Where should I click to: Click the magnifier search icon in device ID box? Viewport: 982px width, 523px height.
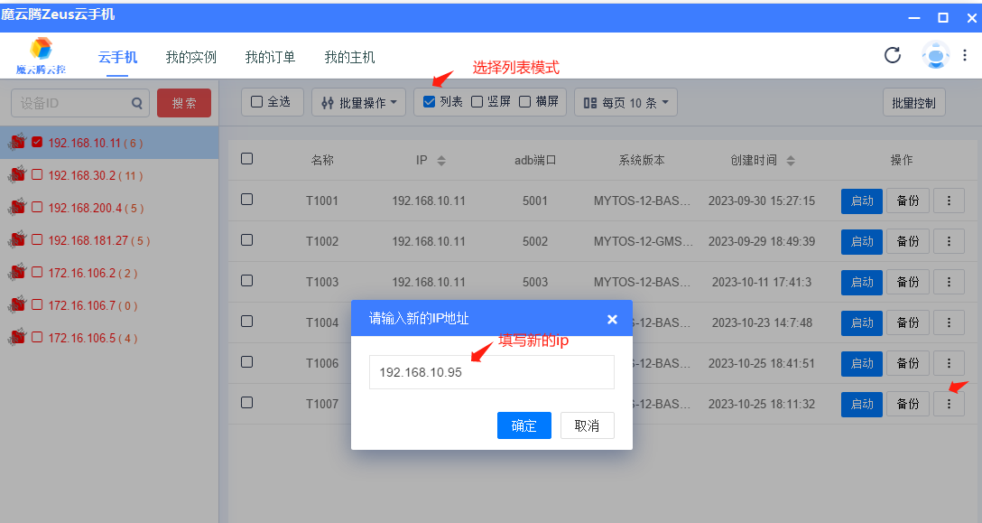pyautogui.click(x=137, y=103)
